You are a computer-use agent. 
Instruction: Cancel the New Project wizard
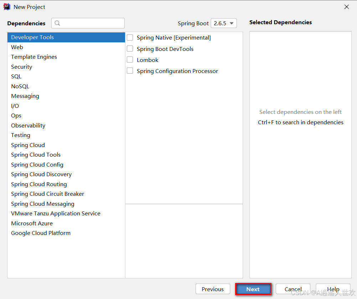coord(293,289)
